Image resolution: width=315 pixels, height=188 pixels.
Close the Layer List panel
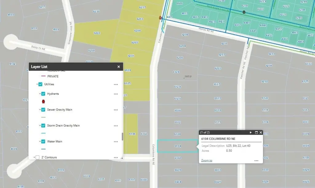pos(119,66)
